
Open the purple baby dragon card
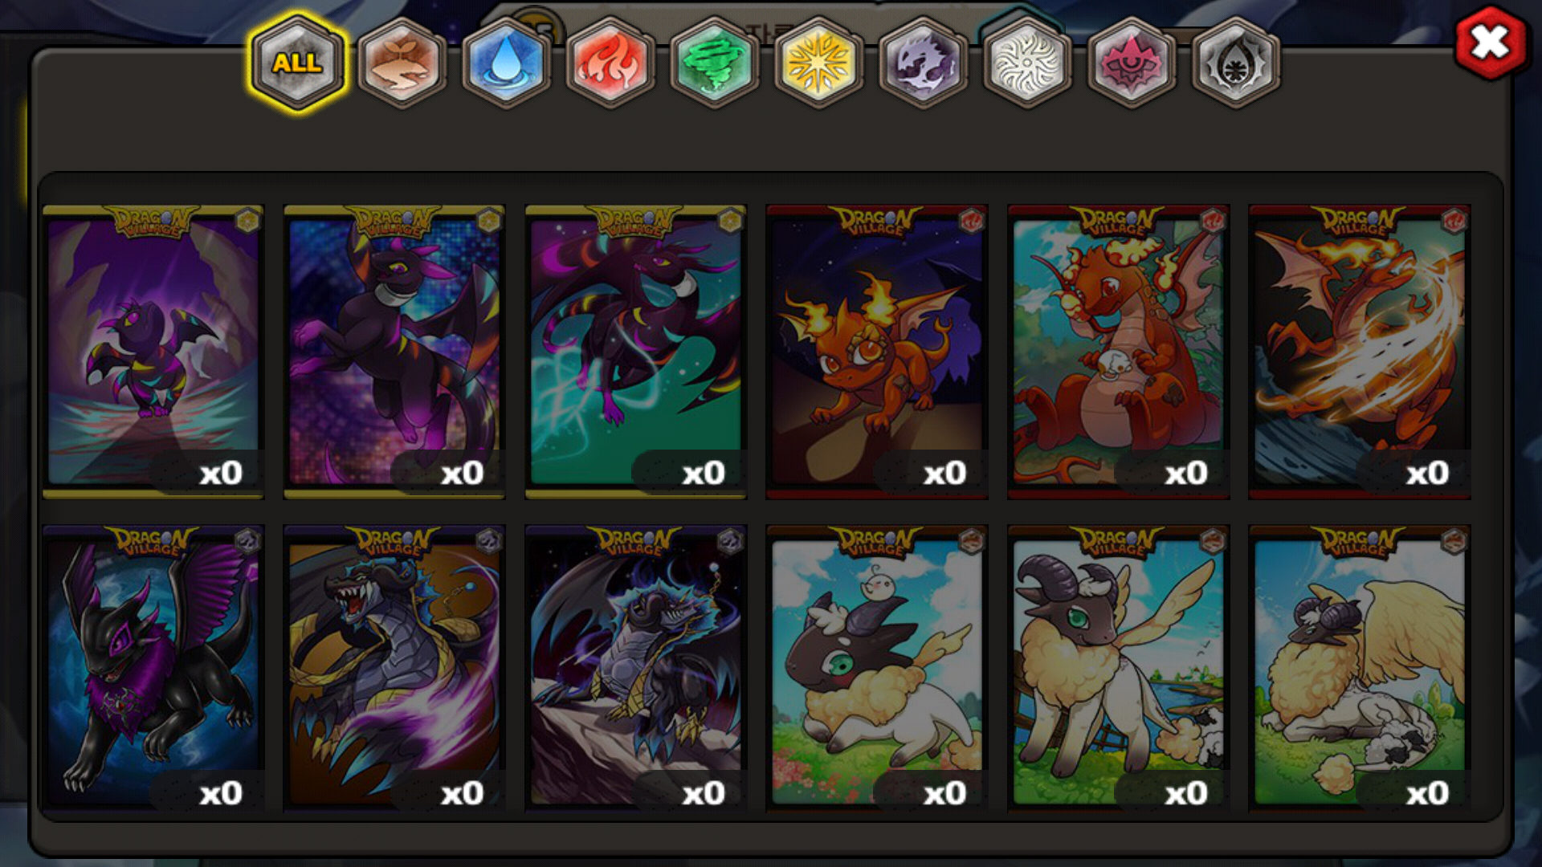point(153,352)
